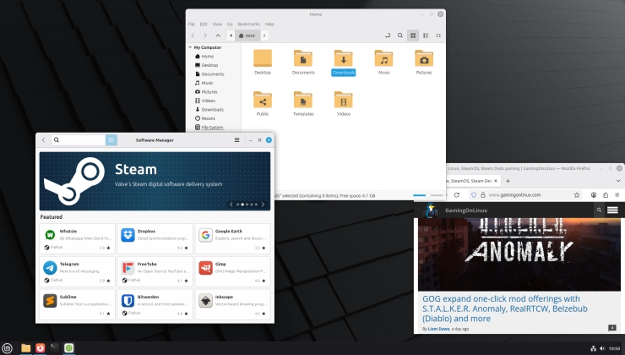Switch file manager to icon view

(x=413, y=35)
